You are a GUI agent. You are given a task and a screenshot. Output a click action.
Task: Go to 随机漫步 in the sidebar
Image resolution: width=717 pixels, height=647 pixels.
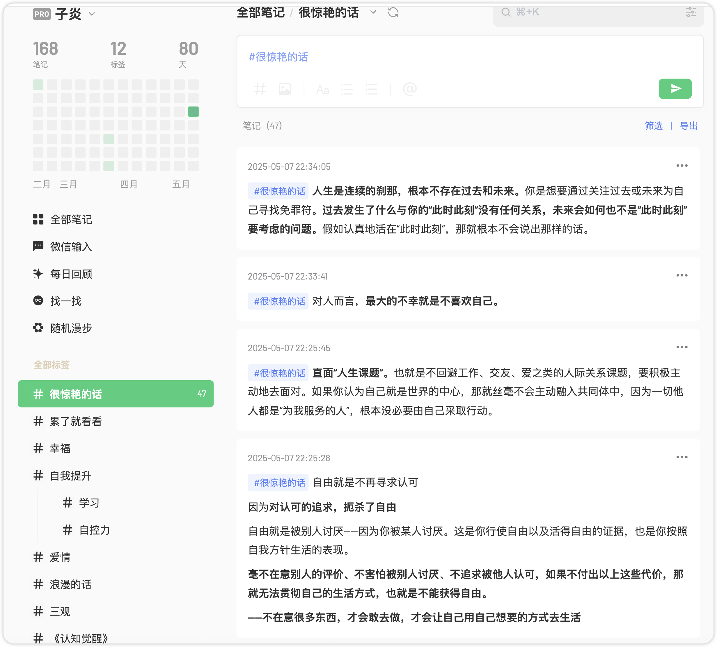click(71, 328)
